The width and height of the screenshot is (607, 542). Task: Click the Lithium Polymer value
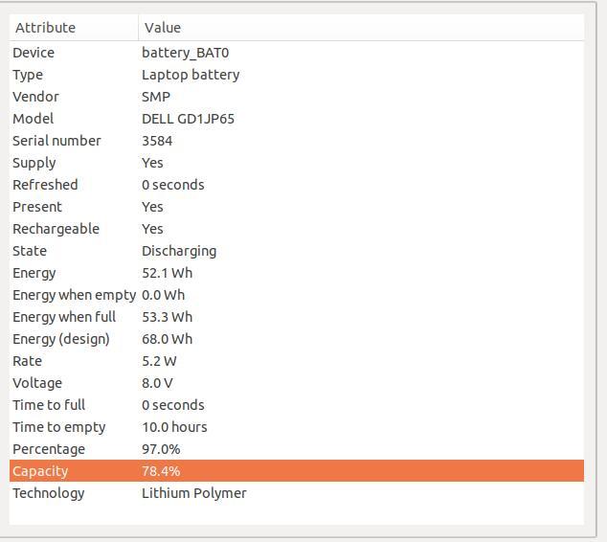pos(194,494)
